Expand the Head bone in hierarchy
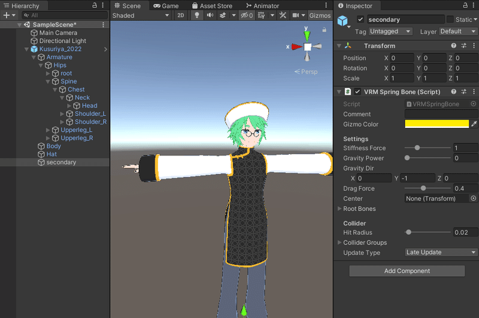 (69, 106)
